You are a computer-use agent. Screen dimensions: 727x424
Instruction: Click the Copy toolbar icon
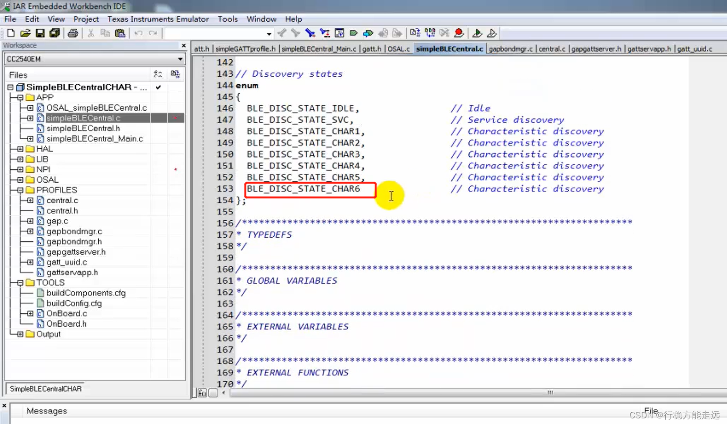[x=106, y=33]
